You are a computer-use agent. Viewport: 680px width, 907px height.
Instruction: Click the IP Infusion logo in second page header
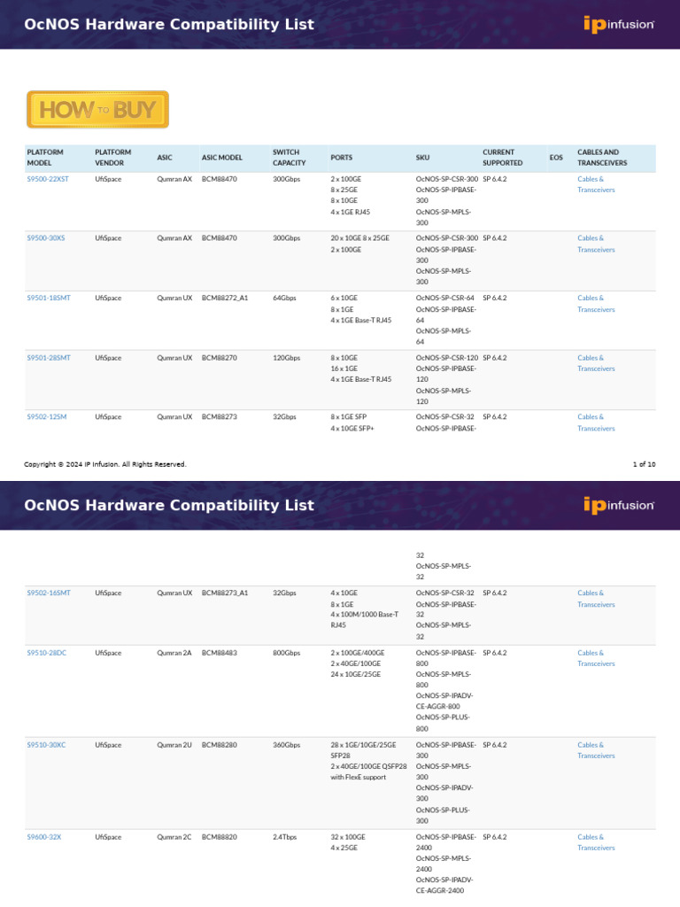pos(618,505)
